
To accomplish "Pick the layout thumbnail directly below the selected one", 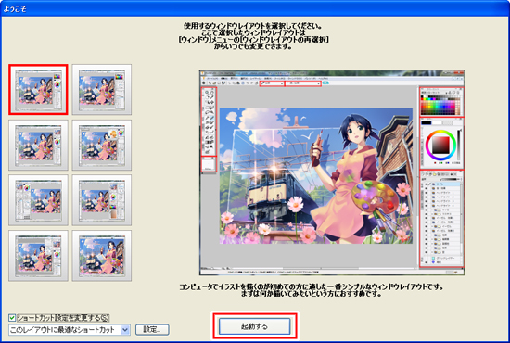I will pos(38,145).
